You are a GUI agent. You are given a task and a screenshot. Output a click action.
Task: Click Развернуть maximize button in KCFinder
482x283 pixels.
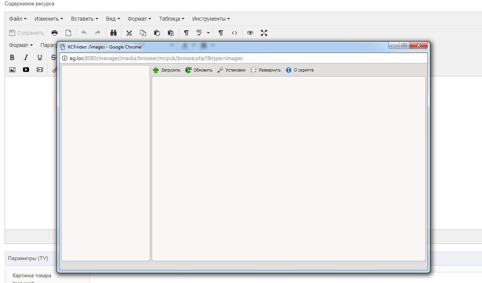[266, 70]
